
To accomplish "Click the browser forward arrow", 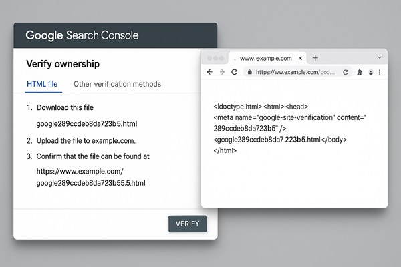I will pyautogui.click(x=222, y=71).
